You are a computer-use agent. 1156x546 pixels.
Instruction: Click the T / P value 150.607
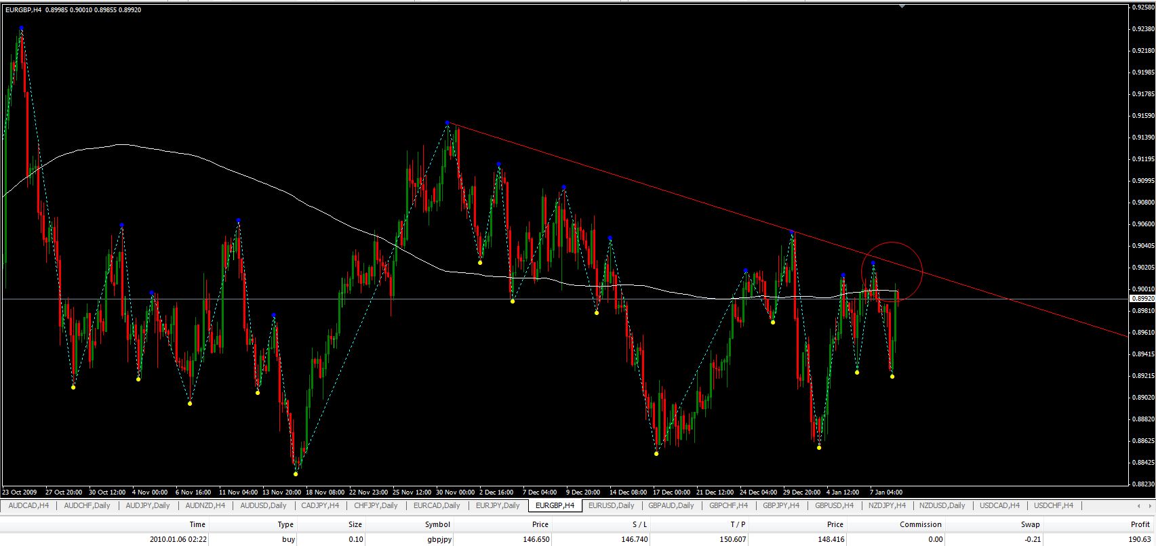point(733,539)
